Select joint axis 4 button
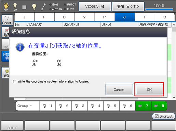 coord(96,106)
